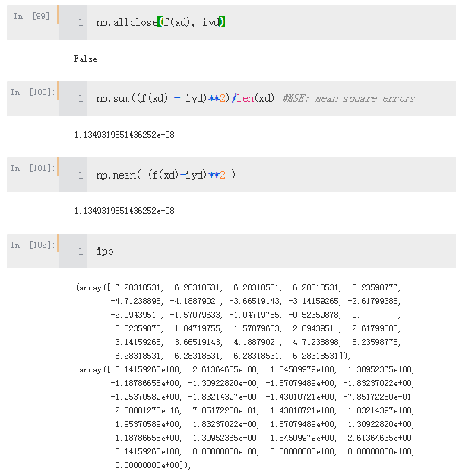The width and height of the screenshot is (456, 475).
Task: Select the In [102] prompt label
Action: click(x=32, y=245)
